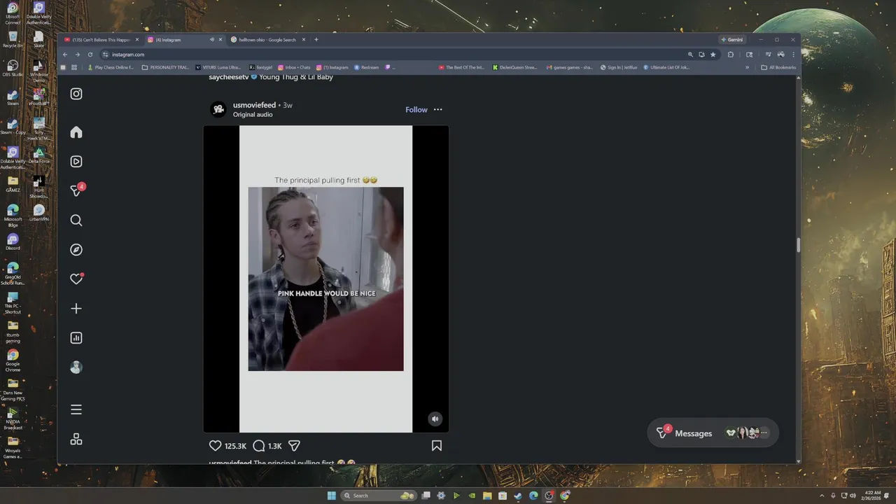The image size is (896, 504).
Task: Open PERSONALITY TRAI... bookmark folder
Action: point(165,68)
